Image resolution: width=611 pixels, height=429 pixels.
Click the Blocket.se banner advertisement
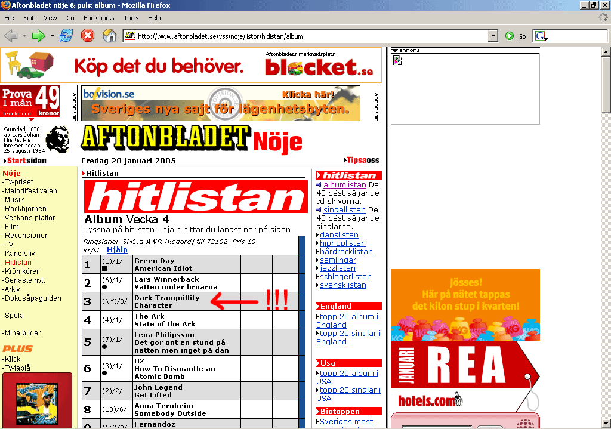190,65
